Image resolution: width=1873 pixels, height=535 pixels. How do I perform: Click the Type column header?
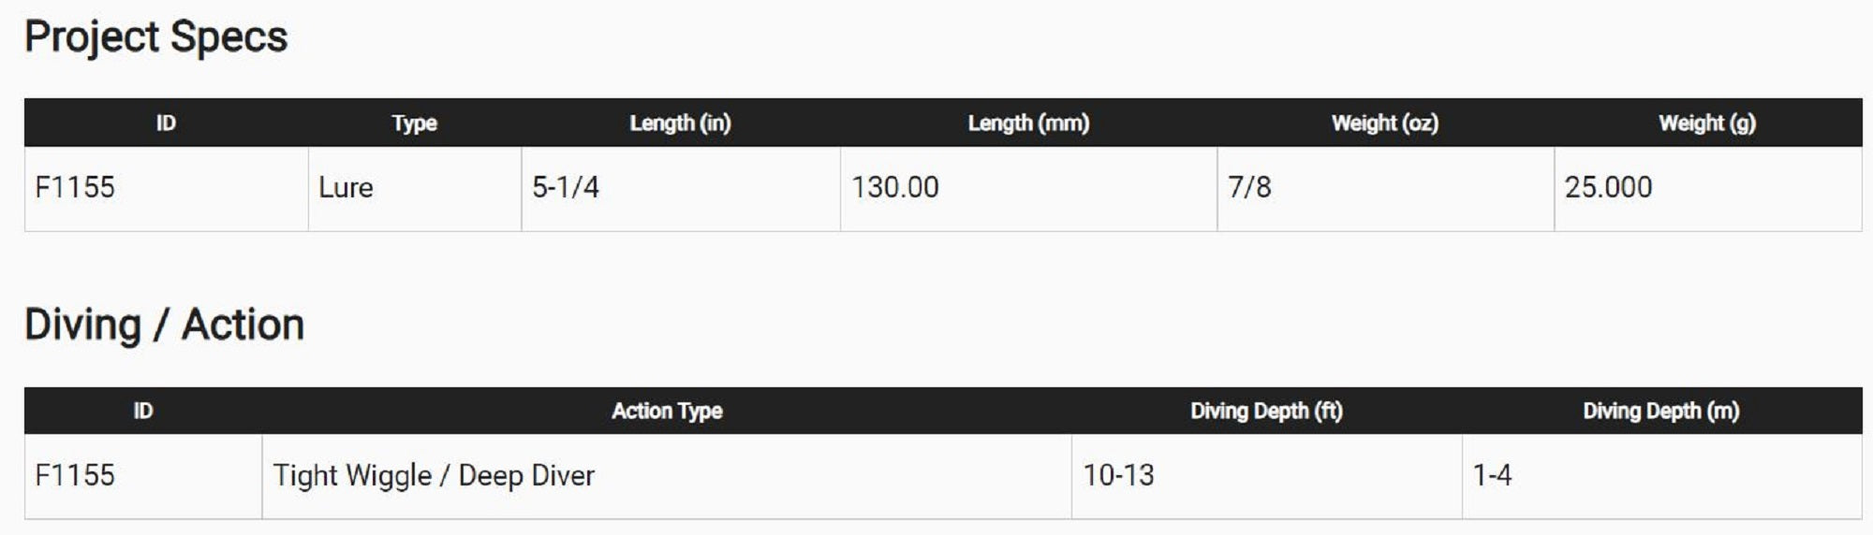point(414,123)
